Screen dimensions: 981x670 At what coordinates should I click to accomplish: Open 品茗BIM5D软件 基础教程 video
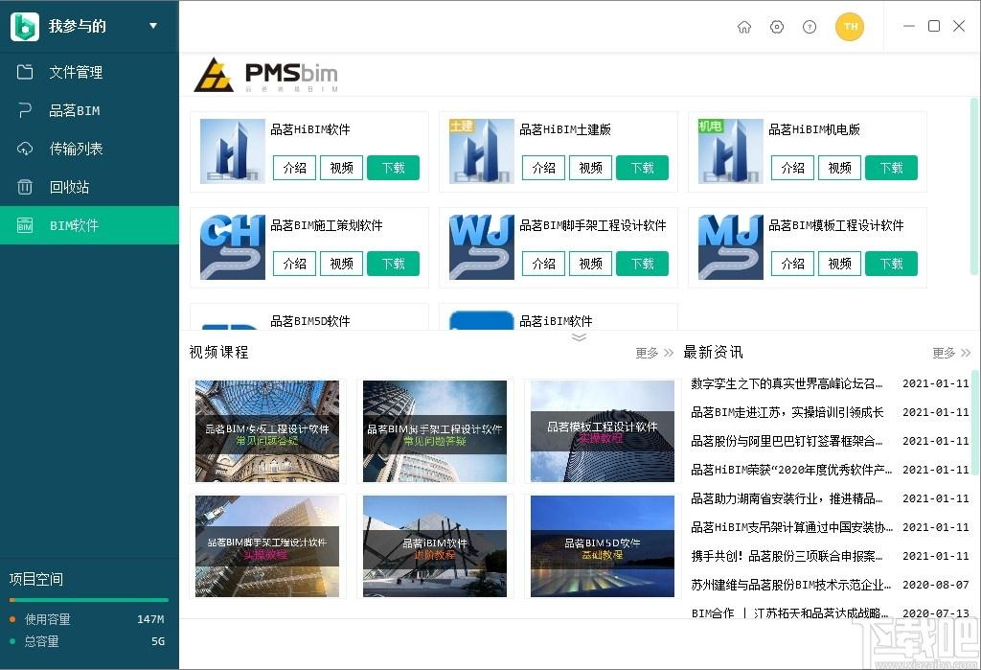click(x=603, y=546)
